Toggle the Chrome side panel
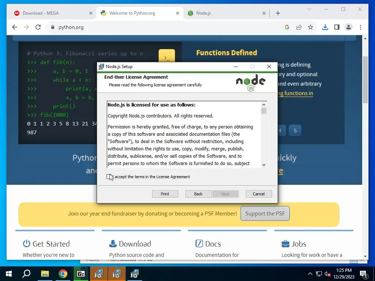 [x=337, y=27]
